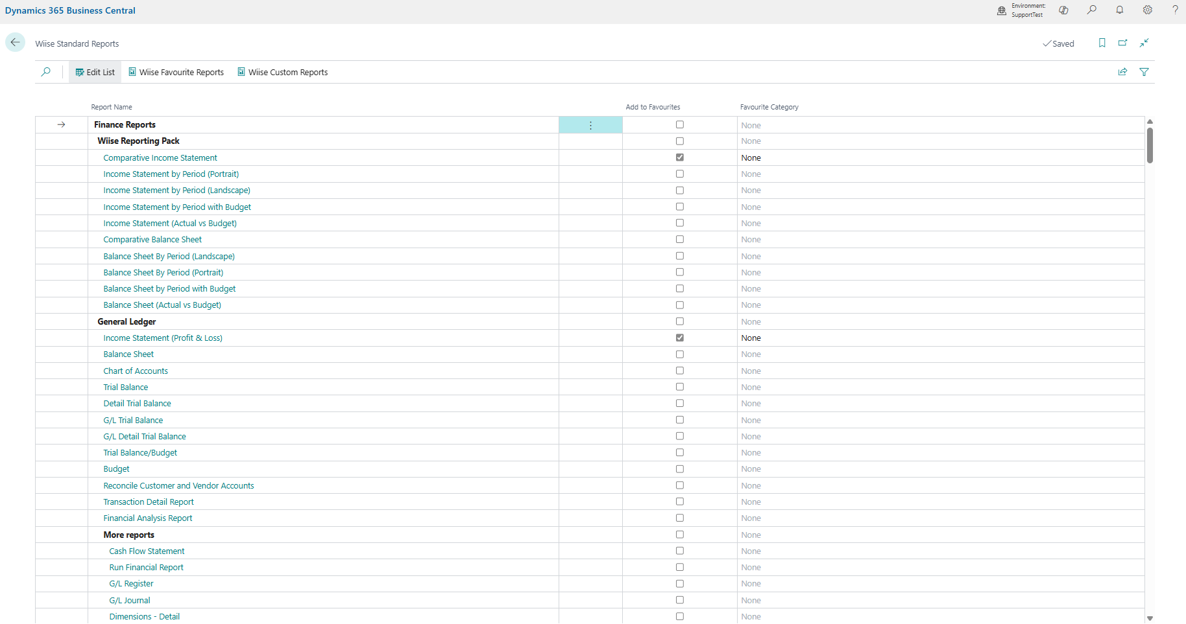Image resolution: width=1186 pixels, height=624 pixels.
Task: Uncheck favourite for Comparative Income Statement
Action: pos(680,157)
